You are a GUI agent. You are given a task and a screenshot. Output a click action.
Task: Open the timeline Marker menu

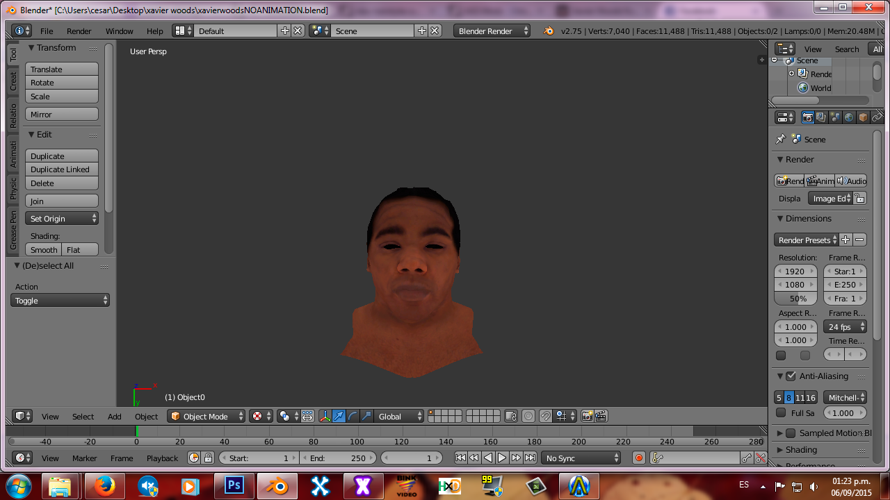[85, 458]
